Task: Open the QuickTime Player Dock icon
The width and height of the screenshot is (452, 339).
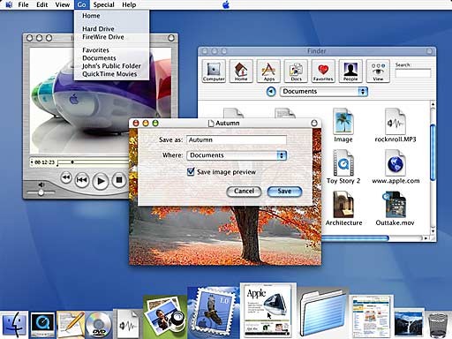Action: (43, 325)
